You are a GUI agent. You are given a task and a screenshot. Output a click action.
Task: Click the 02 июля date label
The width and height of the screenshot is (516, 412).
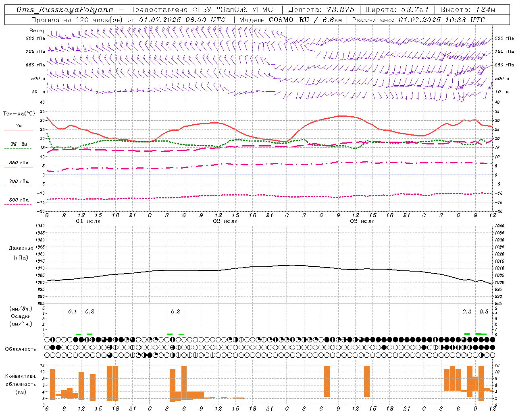click(x=225, y=221)
